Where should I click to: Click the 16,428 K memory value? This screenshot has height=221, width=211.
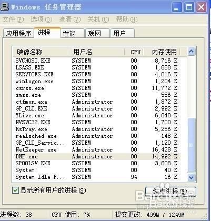tap(165, 149)
